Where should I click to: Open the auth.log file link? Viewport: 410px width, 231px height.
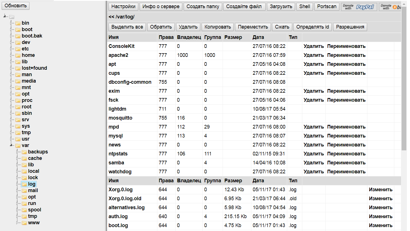(118, 216)
